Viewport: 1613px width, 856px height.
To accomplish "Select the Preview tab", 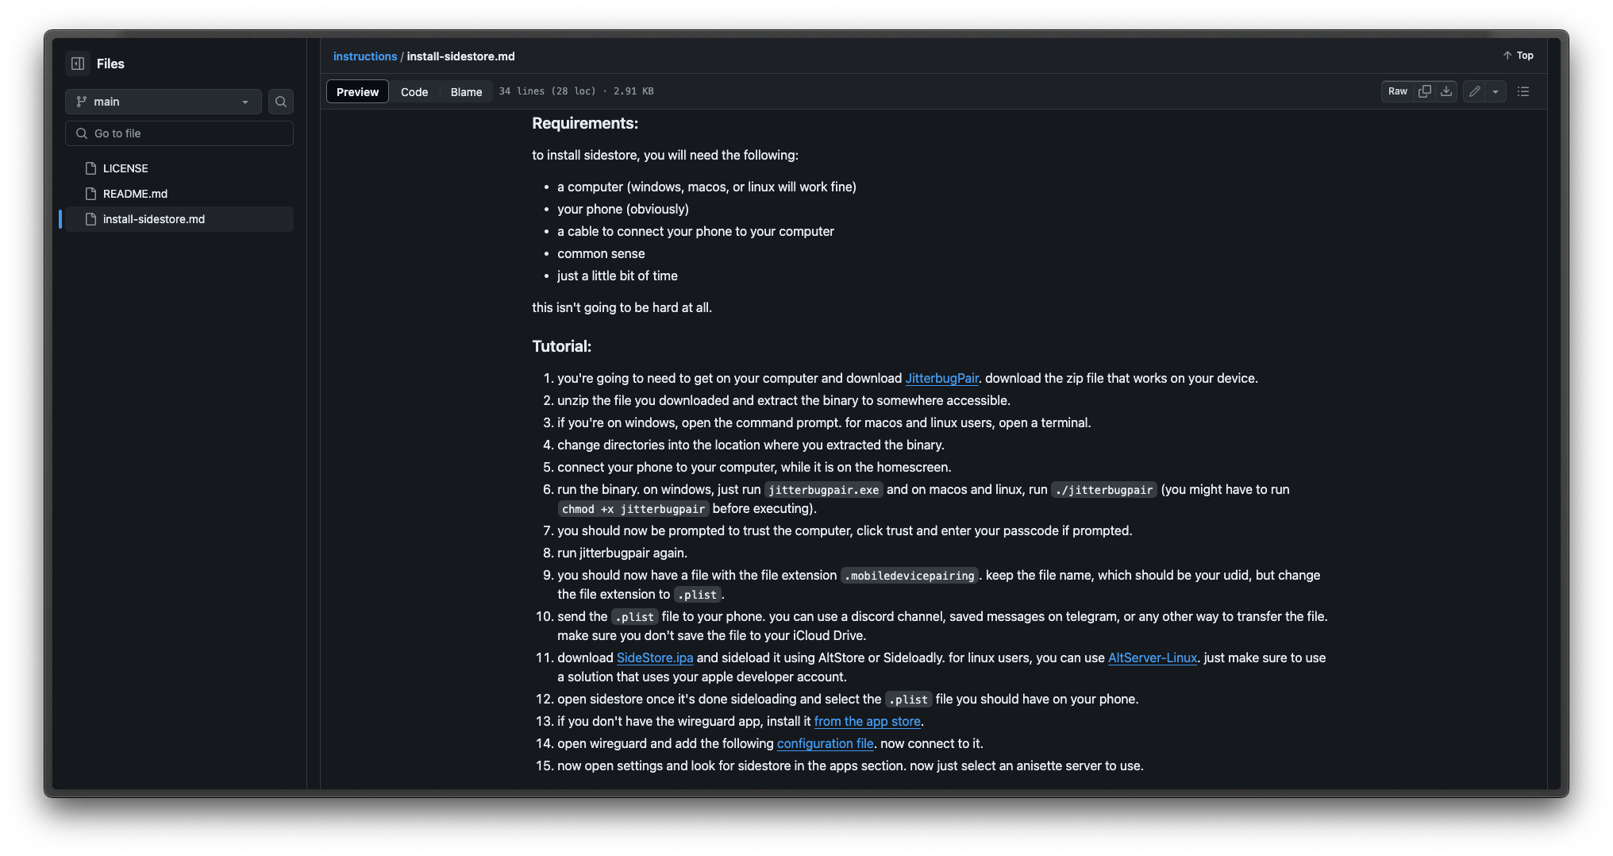I will tap(357, 92).
